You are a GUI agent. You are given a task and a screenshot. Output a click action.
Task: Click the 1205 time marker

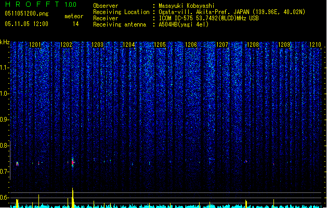point(160,45)
